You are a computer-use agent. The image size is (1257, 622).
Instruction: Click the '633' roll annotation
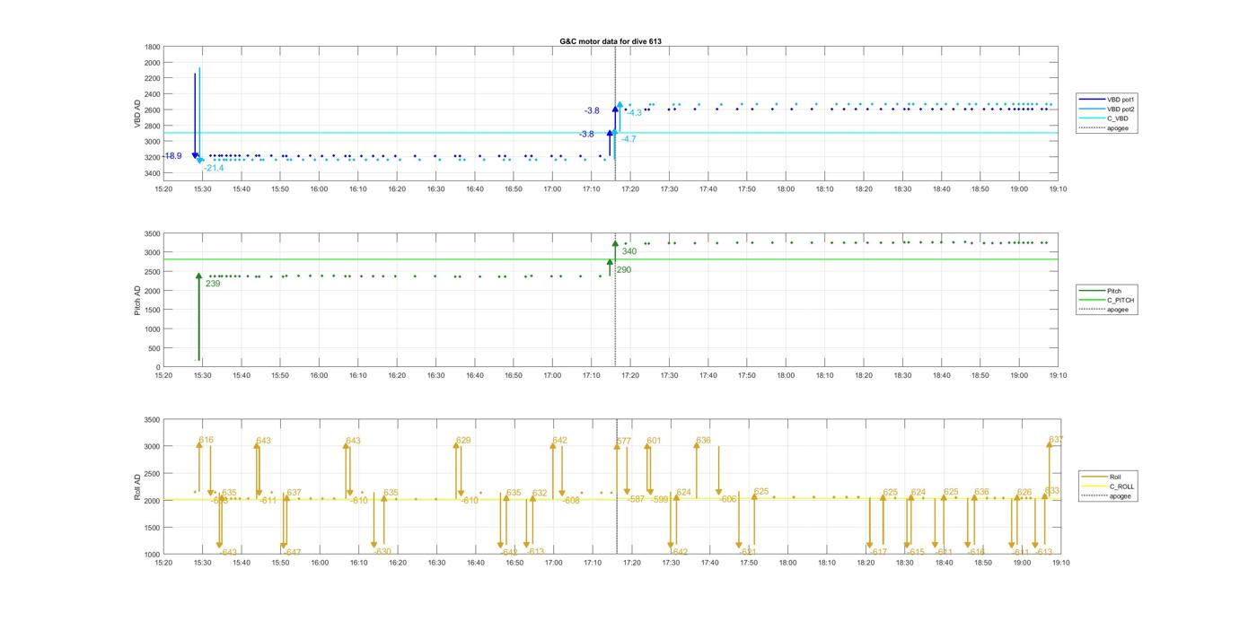pyautogui.click(x=1052, y=491)
